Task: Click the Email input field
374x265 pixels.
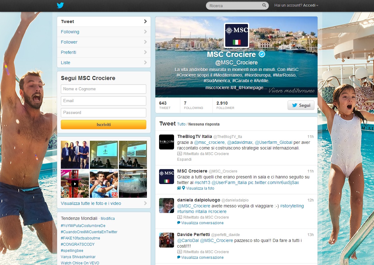Action: point(104,101)
